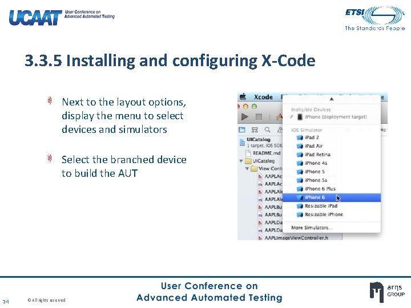Open the AAPLBu header (h) file
Image resolution: width=411 pixels, height=308 pixels.
pos(269,207)
